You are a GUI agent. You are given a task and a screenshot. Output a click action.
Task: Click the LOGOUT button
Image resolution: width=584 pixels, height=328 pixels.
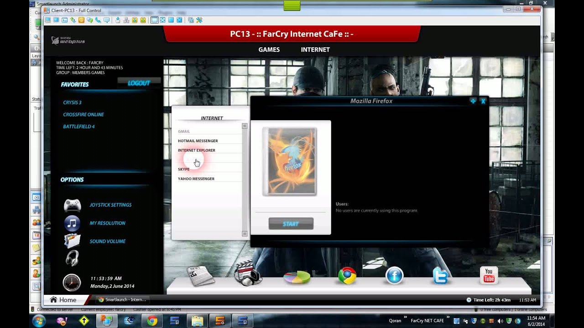tap(139, 83)
